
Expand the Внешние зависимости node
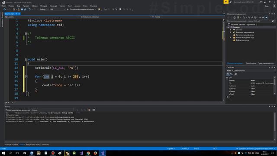pyautogui.click(x=231, y=32)
